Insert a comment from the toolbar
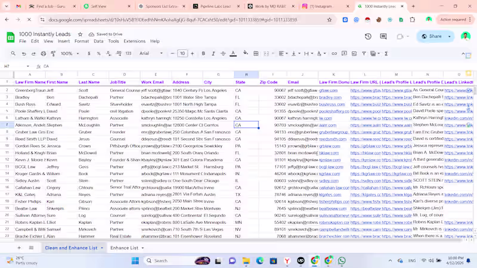Screen dimensions: 477x268 [x=344, y=54]
